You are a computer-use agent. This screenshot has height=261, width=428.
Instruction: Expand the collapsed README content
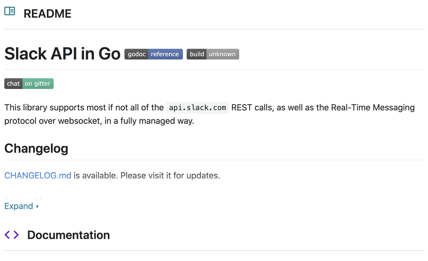click(x=19, y=206)
